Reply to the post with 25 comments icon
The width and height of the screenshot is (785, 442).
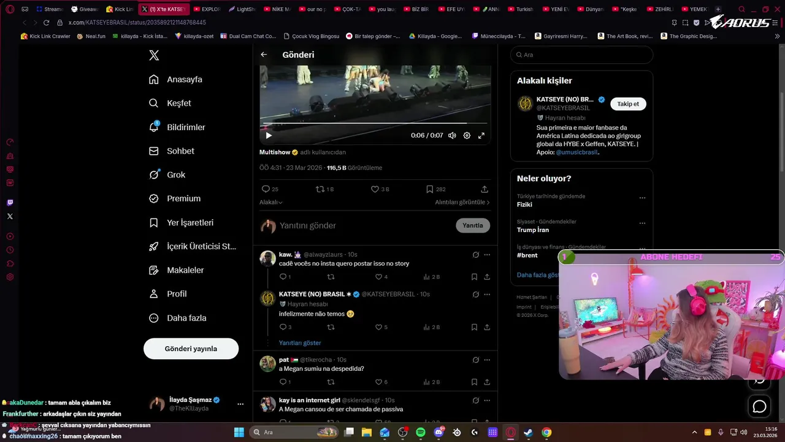pyautogui.click(x=266, y=189)
